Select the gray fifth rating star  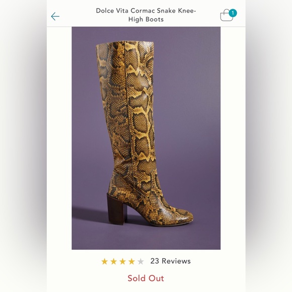coord(140,261)
